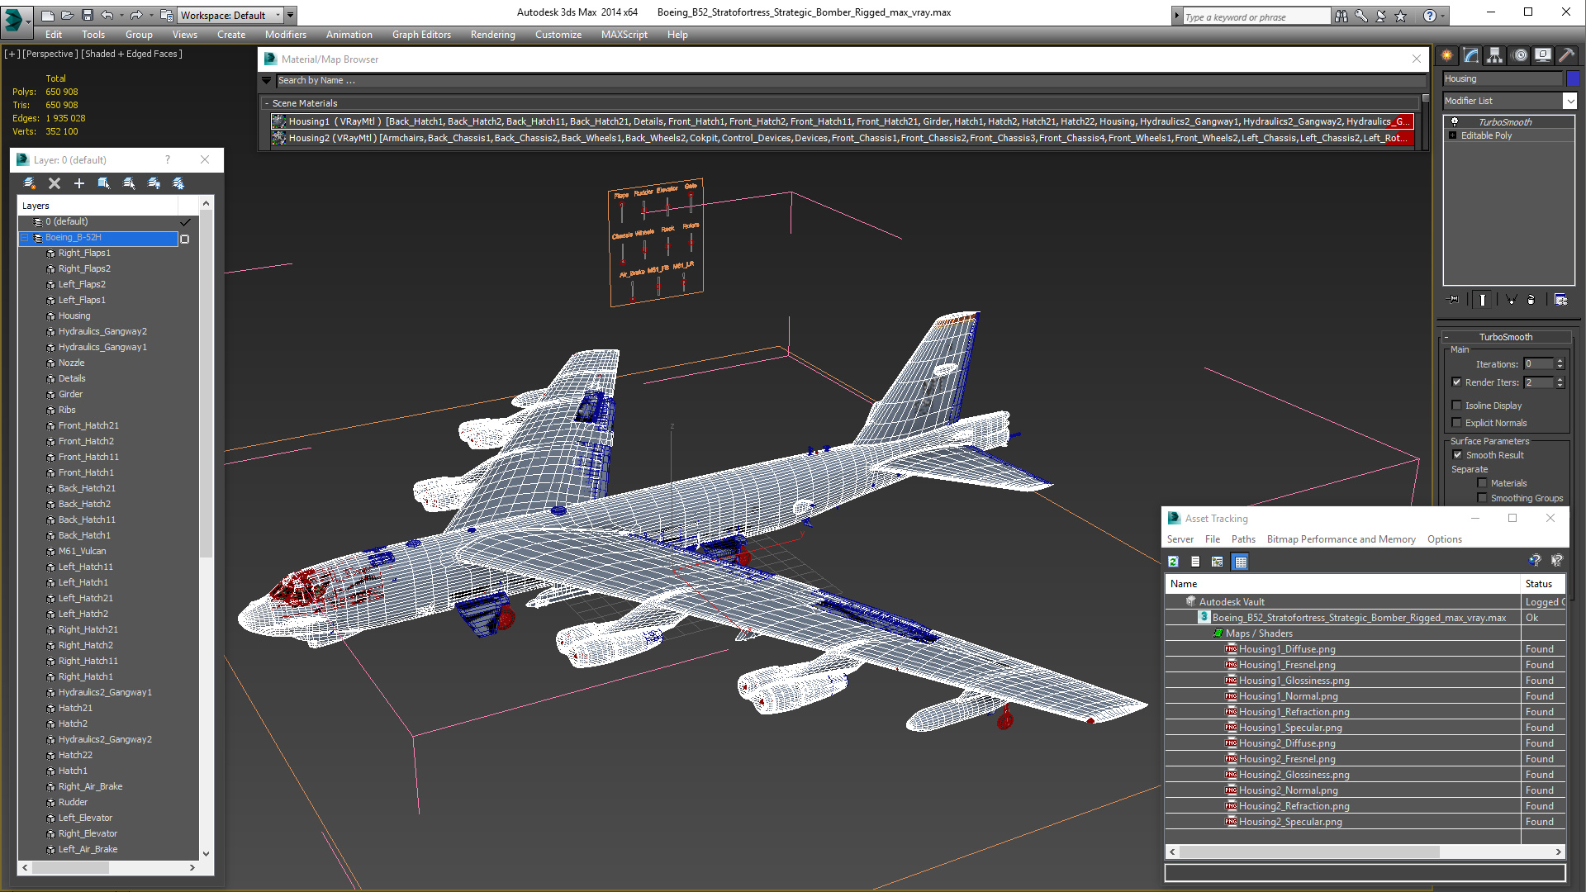Select the Rudder layer object
1586x892 pixels.
(x=73, y=802)
